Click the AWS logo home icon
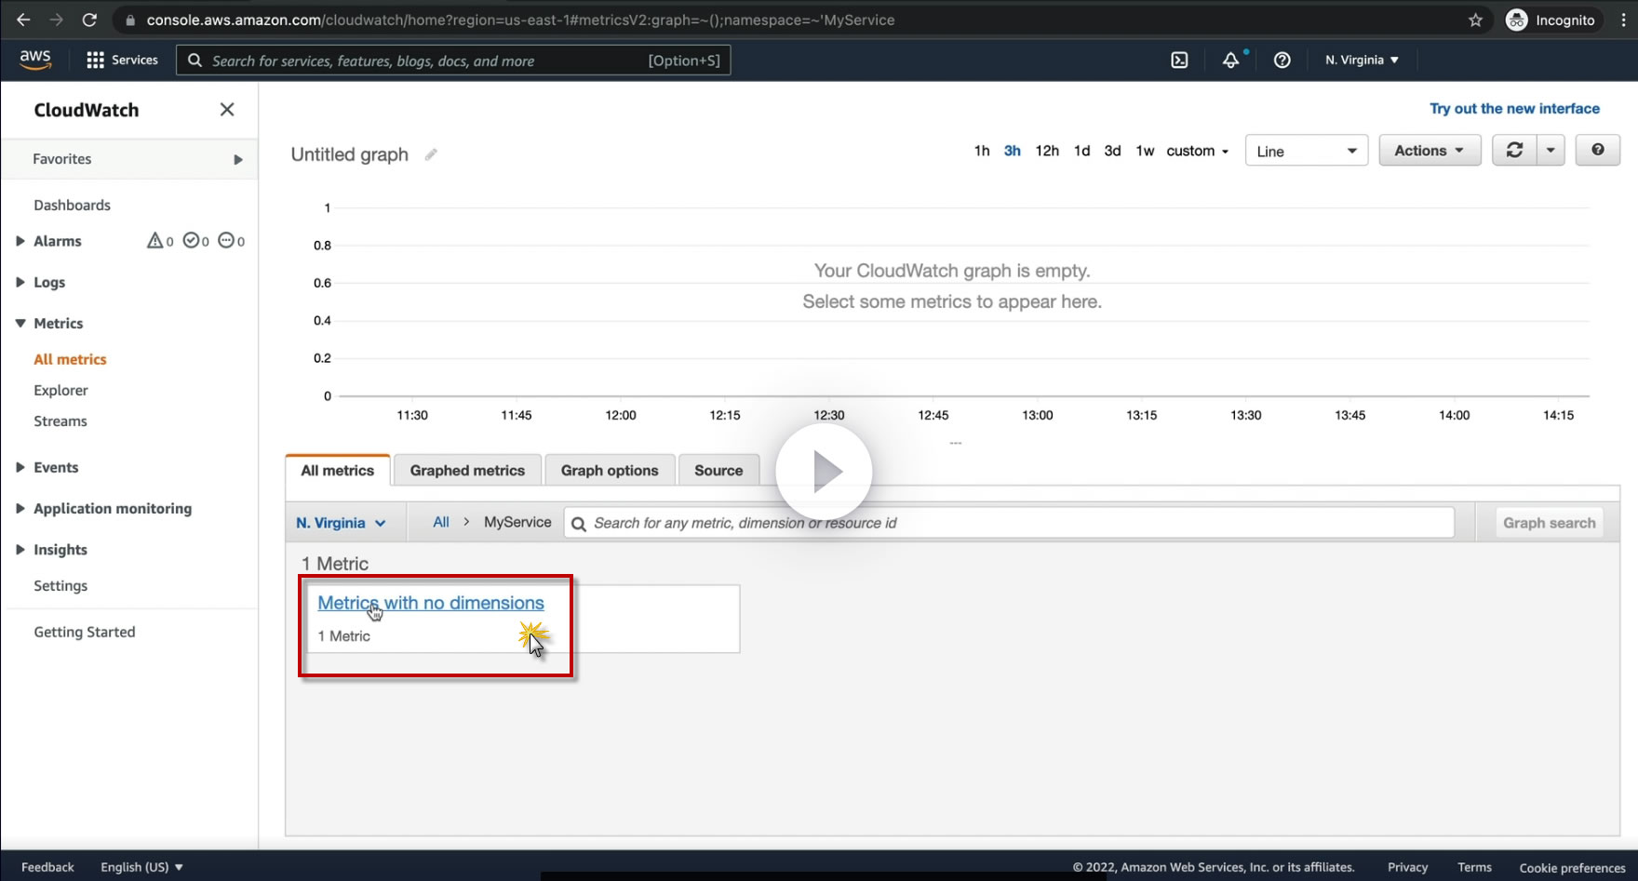 (35, 60)
